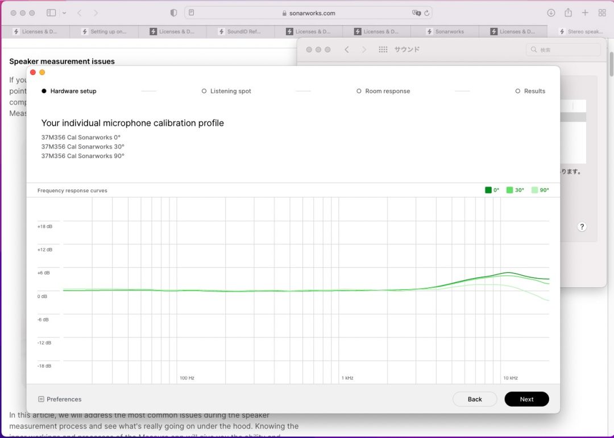614x438 pixels.
Task: Minimize the calibration profile window
Action: click(x=42, y=72)
